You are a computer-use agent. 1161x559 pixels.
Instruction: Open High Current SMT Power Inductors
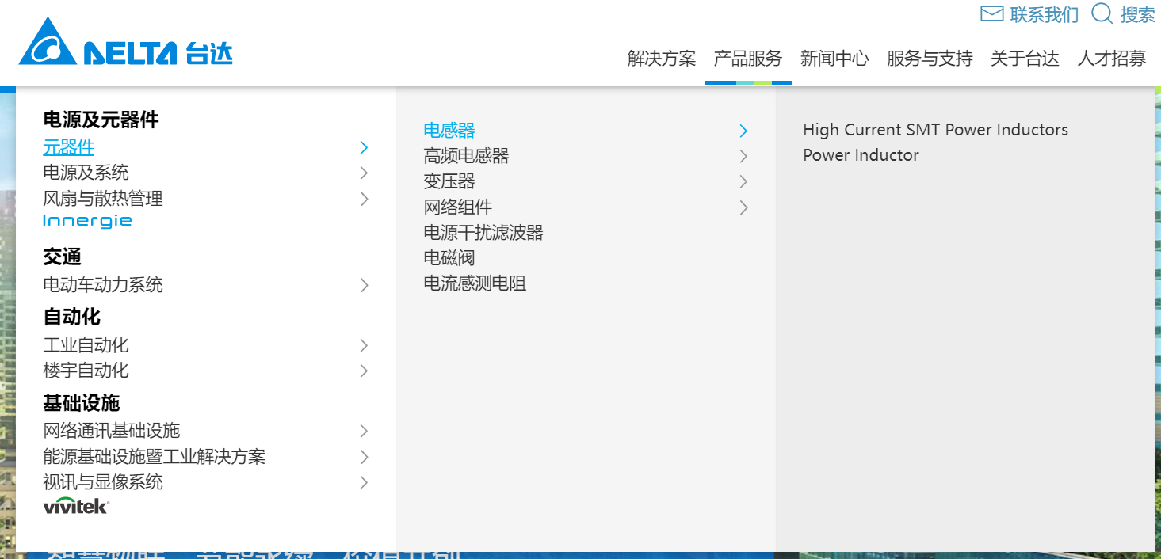pyautogui.click(x=935, y=130)
